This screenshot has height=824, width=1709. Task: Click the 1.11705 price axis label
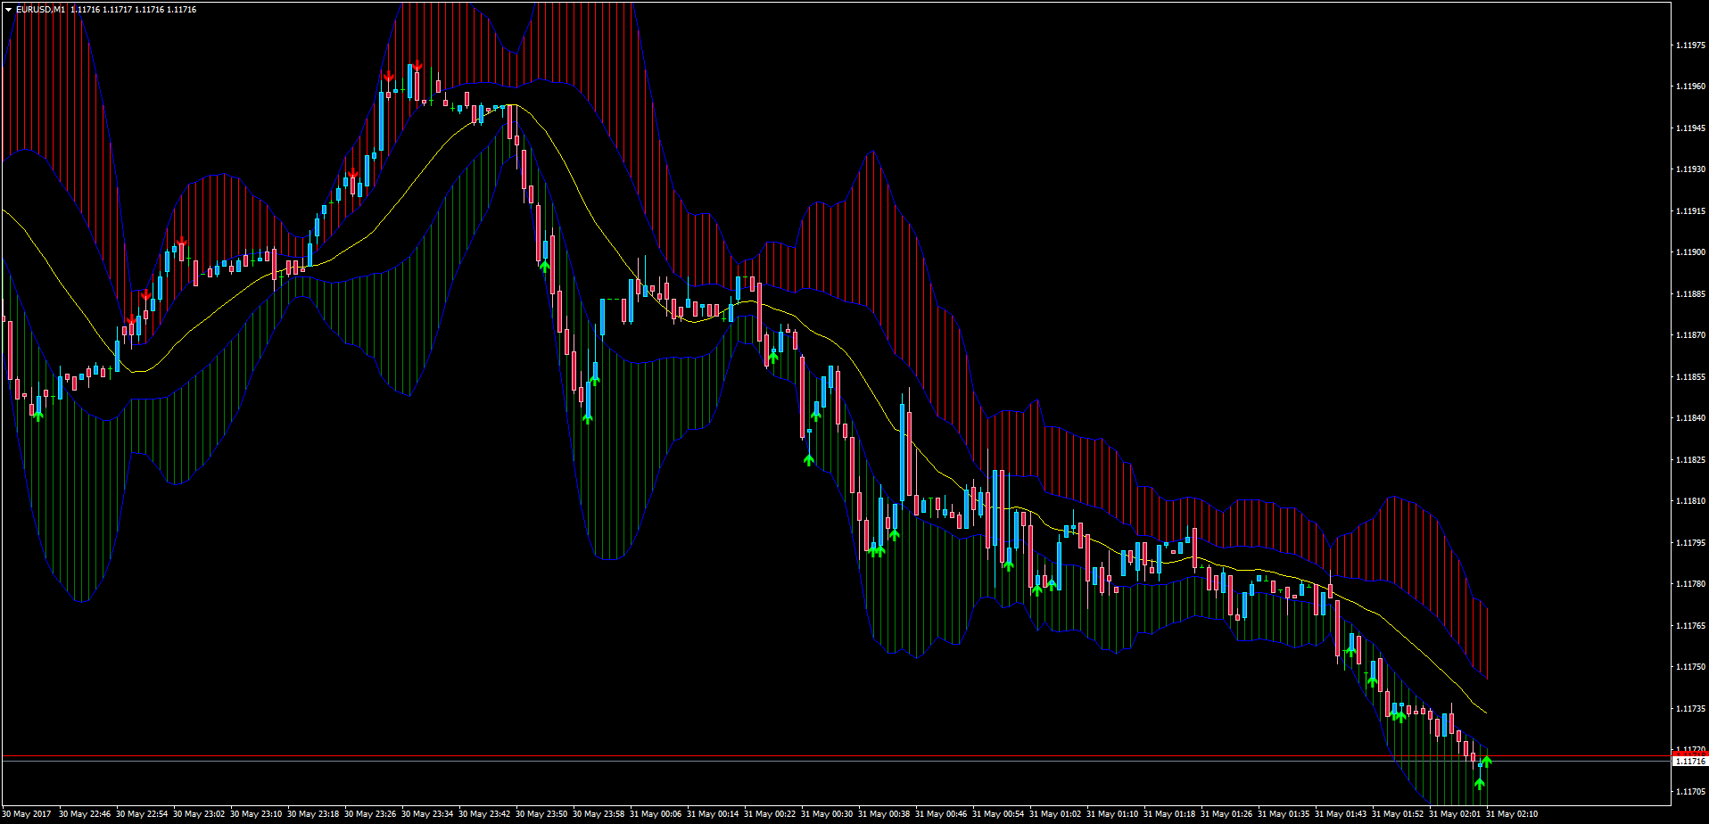tap(1691, 791)
